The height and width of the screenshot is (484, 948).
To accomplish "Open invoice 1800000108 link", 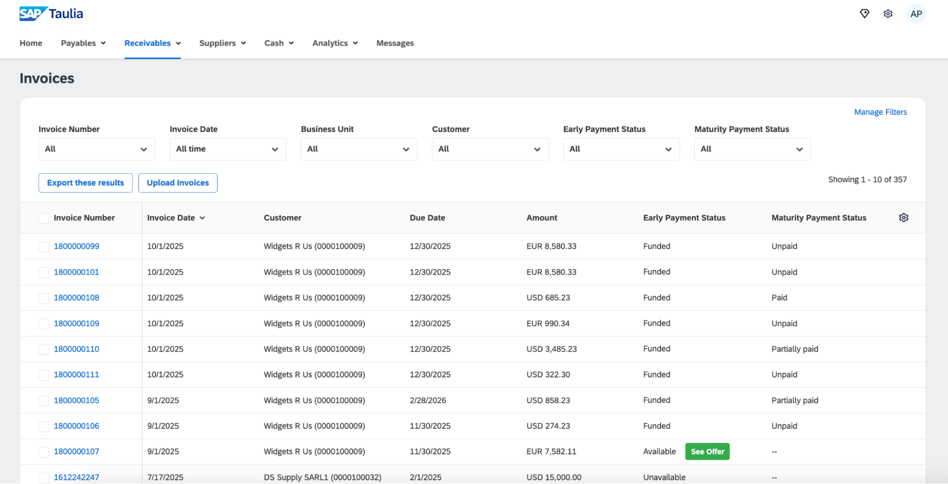I will [x=76, y=298].
